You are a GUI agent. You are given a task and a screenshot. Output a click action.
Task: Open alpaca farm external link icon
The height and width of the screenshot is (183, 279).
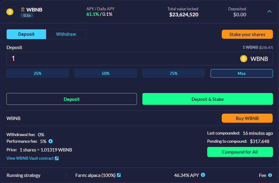[119, 175]
